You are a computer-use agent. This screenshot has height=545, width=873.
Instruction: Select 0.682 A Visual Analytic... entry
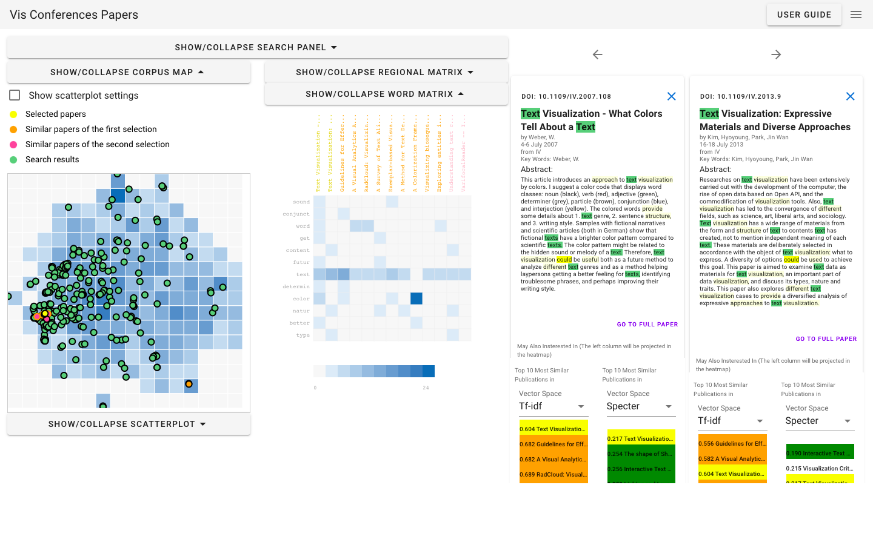pyautogui.click(x=554, y=459)
